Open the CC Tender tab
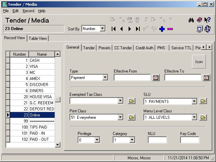 (123, 48)
